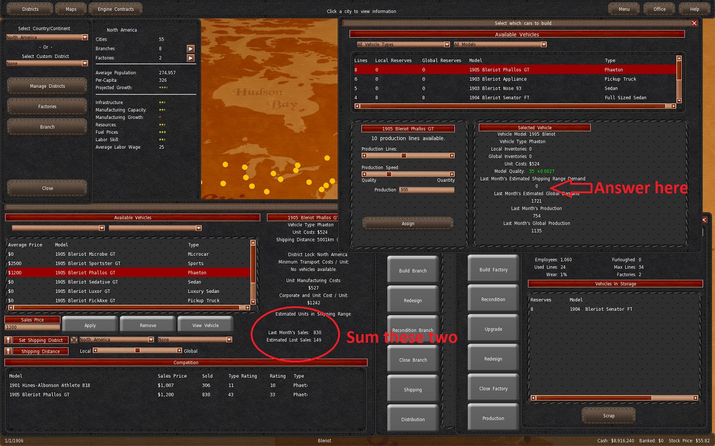Open the Office menu
Viewport: 715px width, 446px height.
659,9
